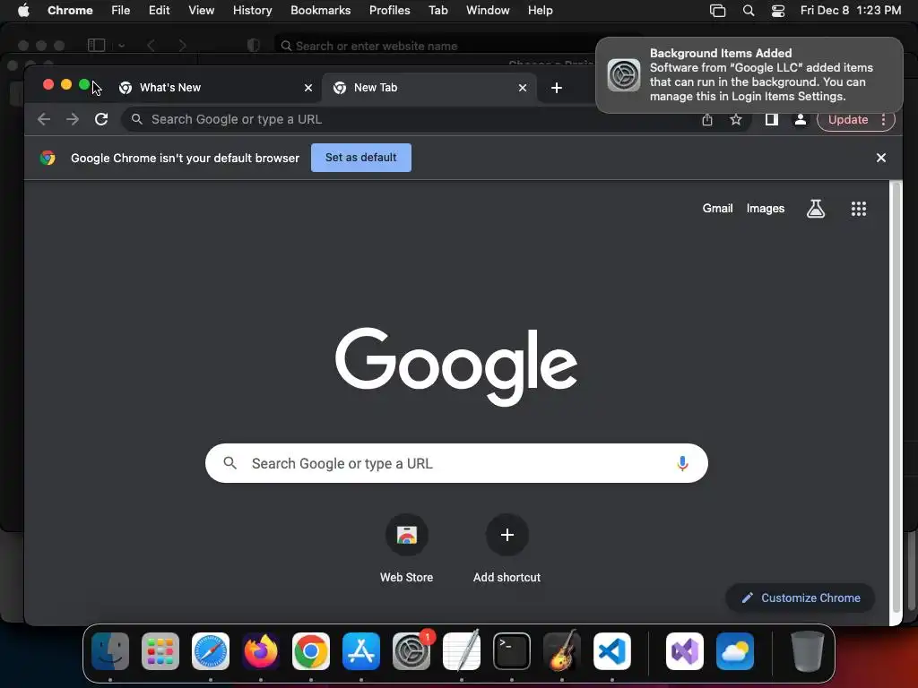
Task: Close the New Tab tab
Action: (x=523, y=88)
